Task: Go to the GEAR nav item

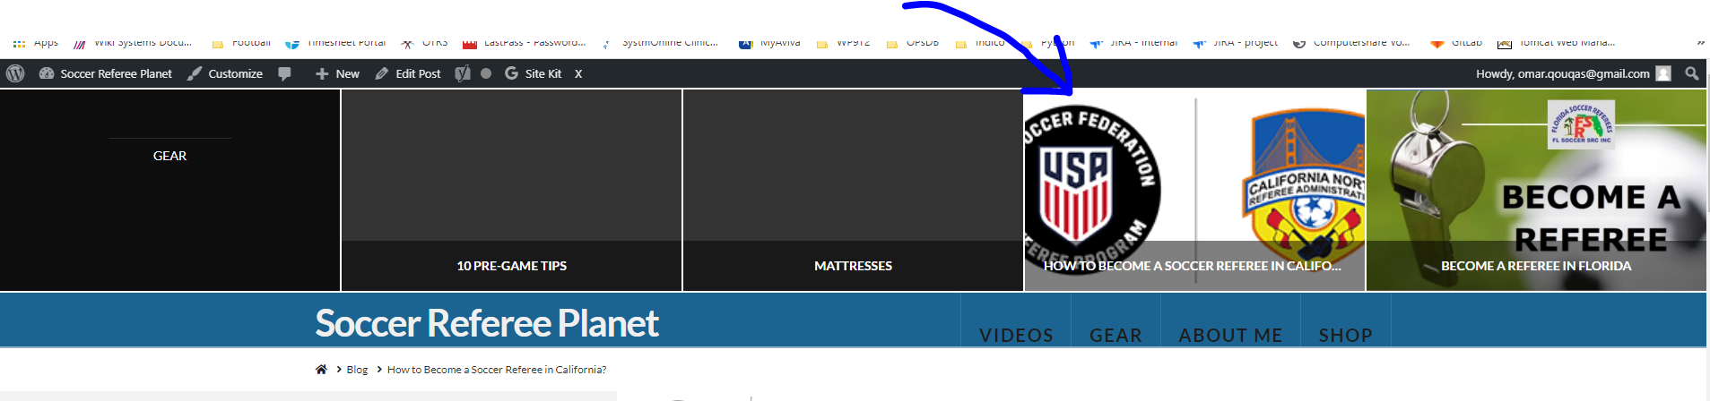Action: pos(1115,335)
